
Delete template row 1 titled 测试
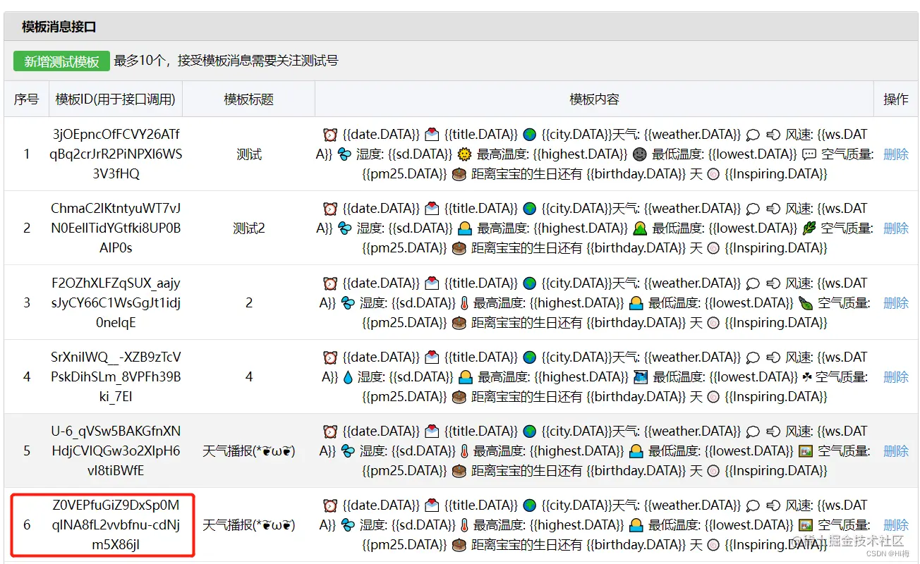coord(896,154)
